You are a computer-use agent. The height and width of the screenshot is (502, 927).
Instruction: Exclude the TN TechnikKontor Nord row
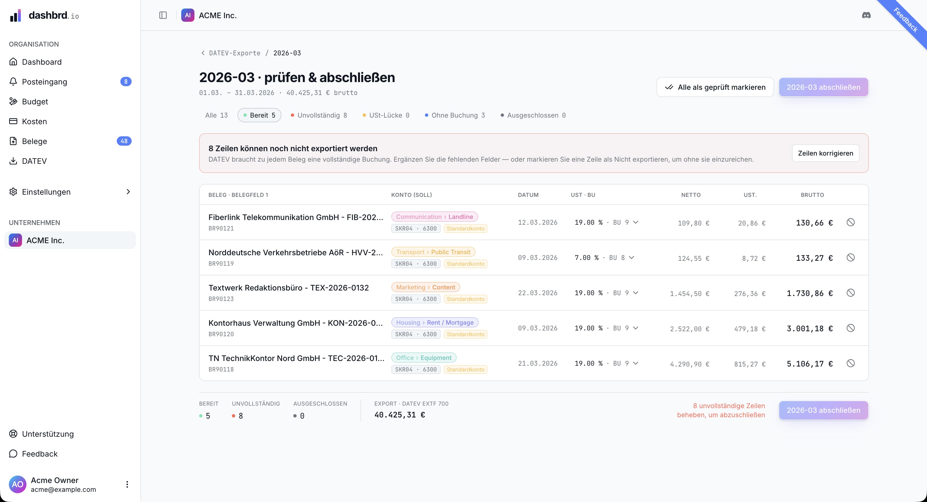(850, 363)
